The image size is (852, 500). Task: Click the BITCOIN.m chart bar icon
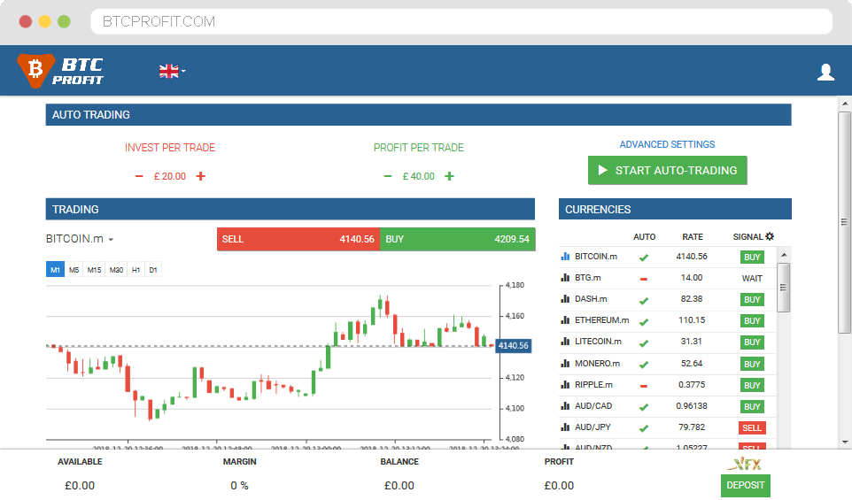565,257
